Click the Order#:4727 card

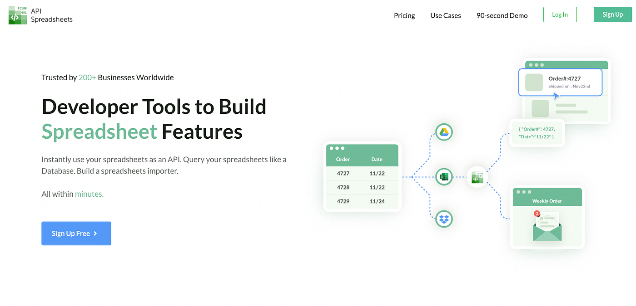click(x=560, y=82)
